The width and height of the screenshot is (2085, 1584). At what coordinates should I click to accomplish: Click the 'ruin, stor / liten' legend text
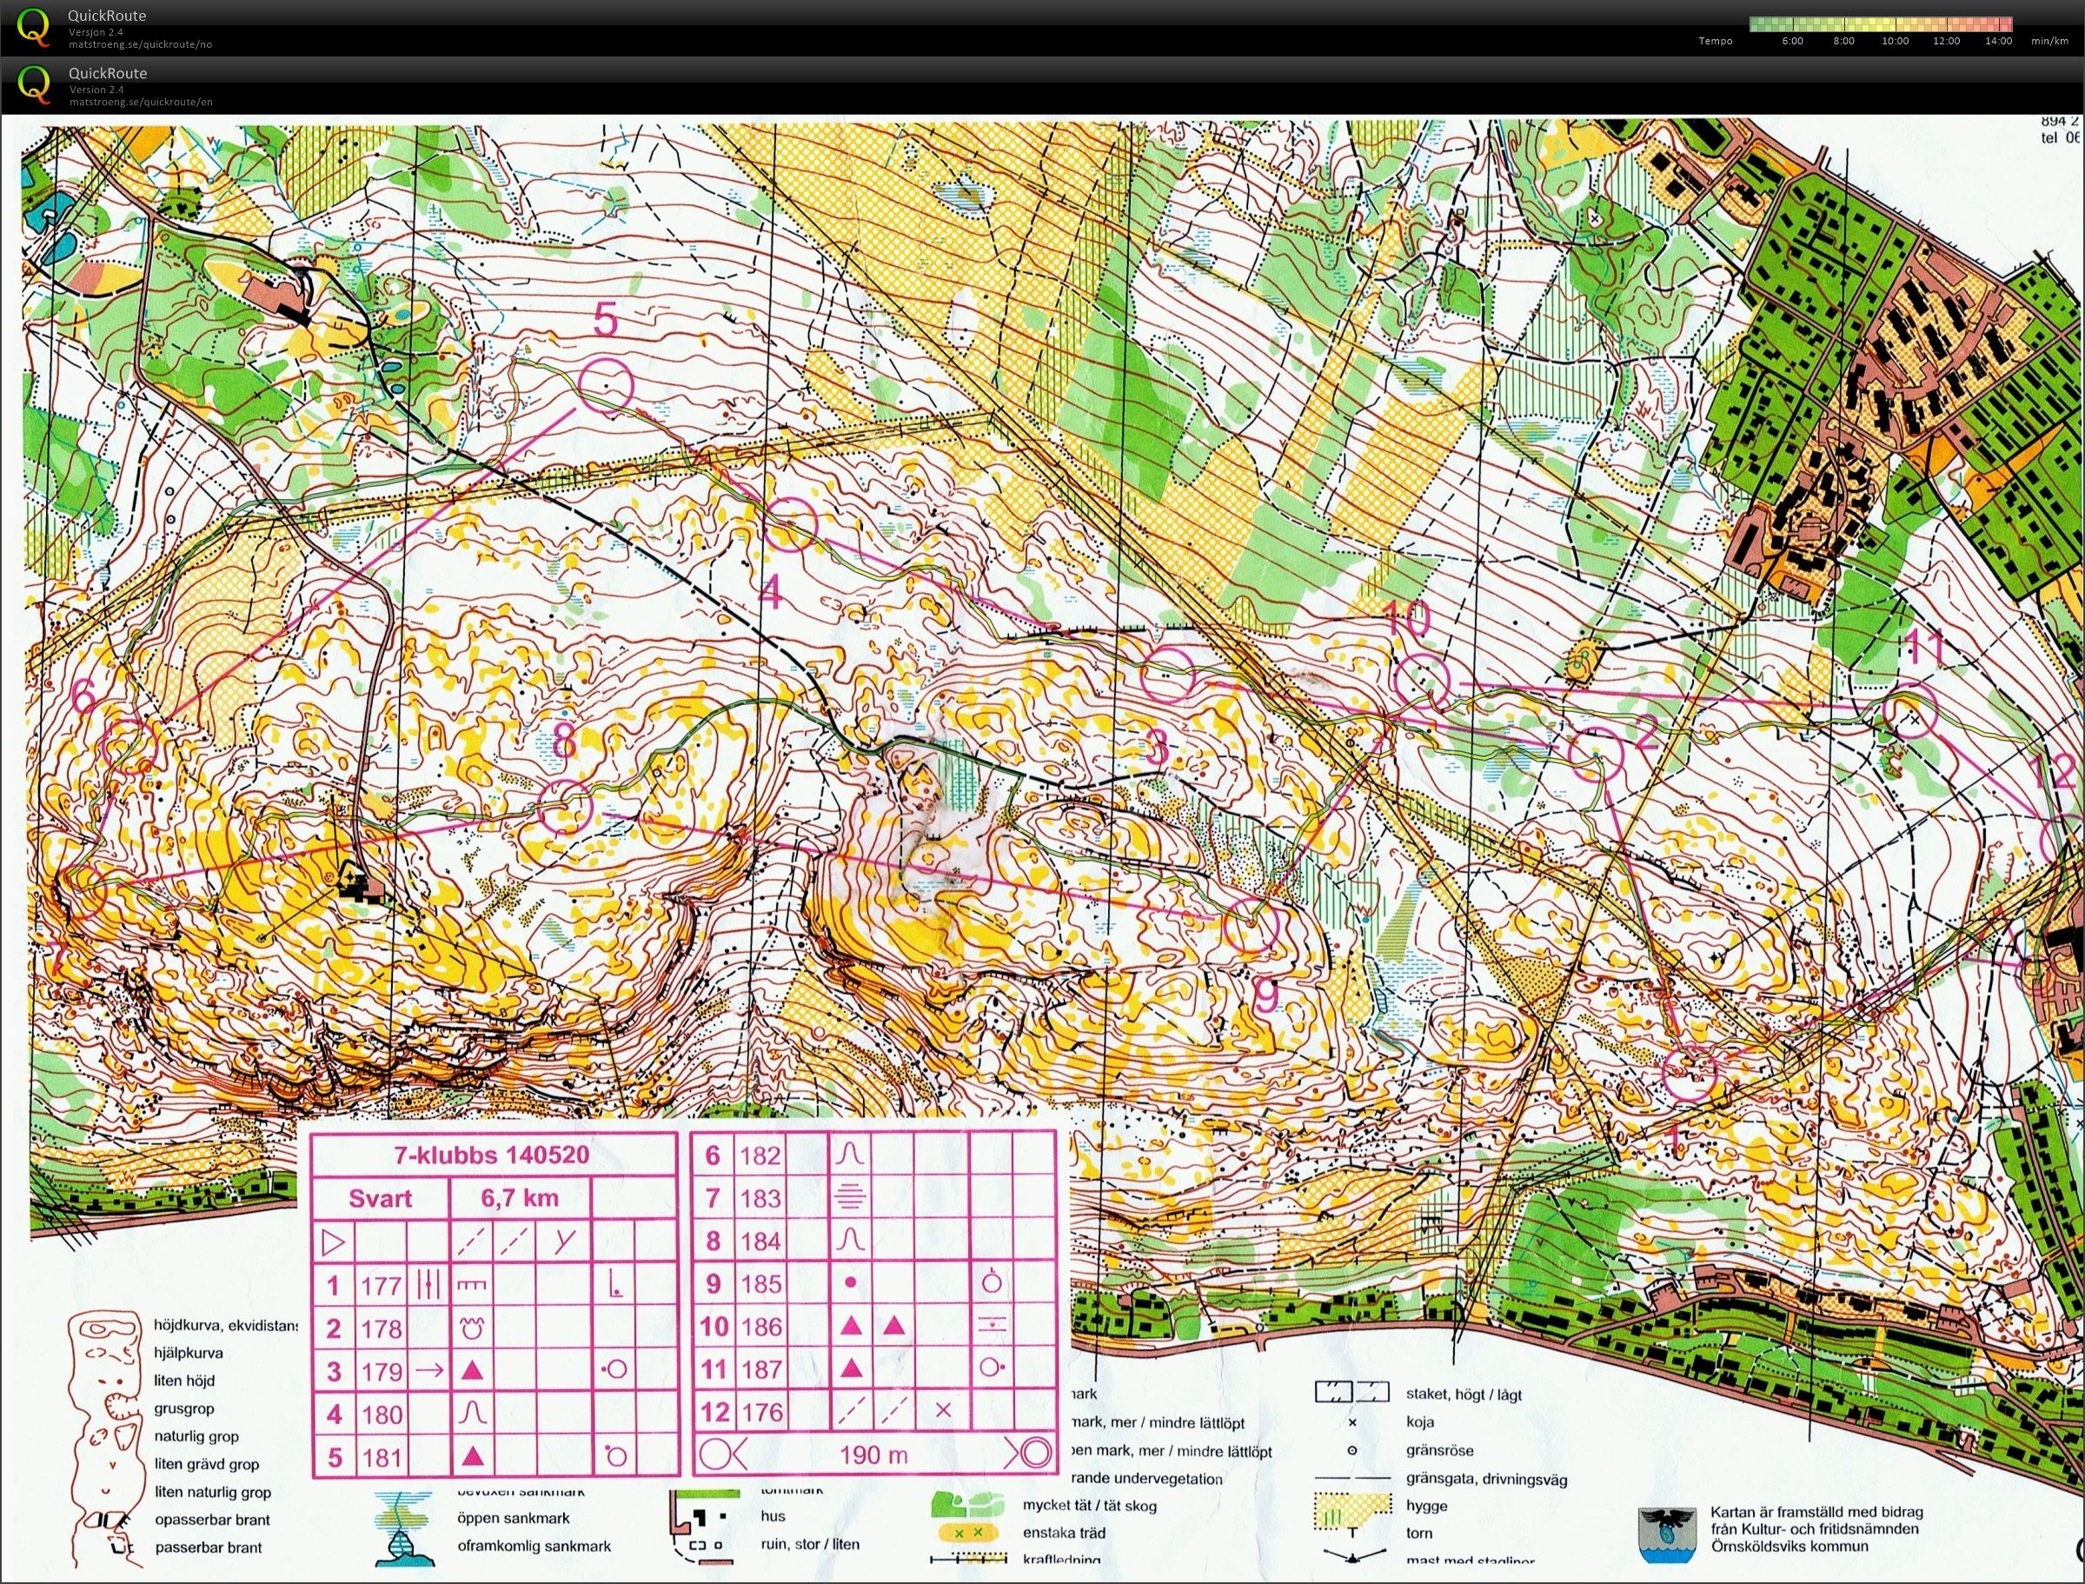tap(811, 1544)
